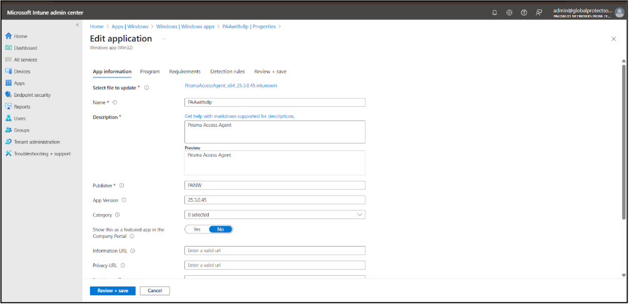Viewport: 629px width, 304px height.
Task: Click the Devices icon in sidebar
Action: point(9,72)
